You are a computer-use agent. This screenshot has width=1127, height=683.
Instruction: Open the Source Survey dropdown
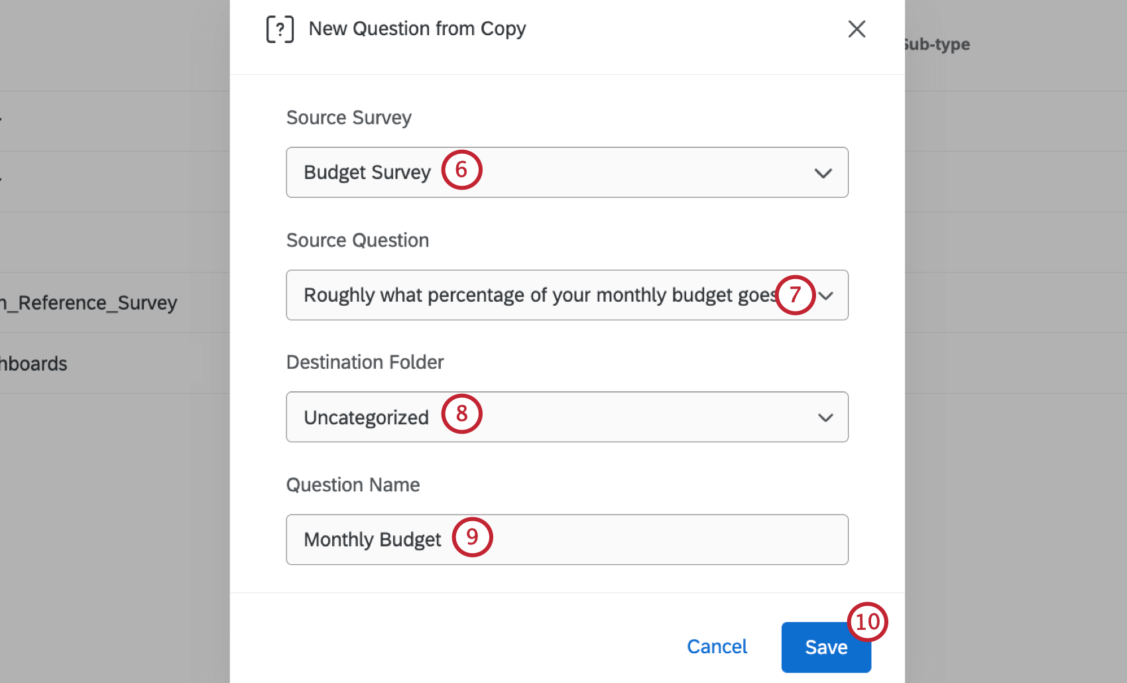pos(567,172)
